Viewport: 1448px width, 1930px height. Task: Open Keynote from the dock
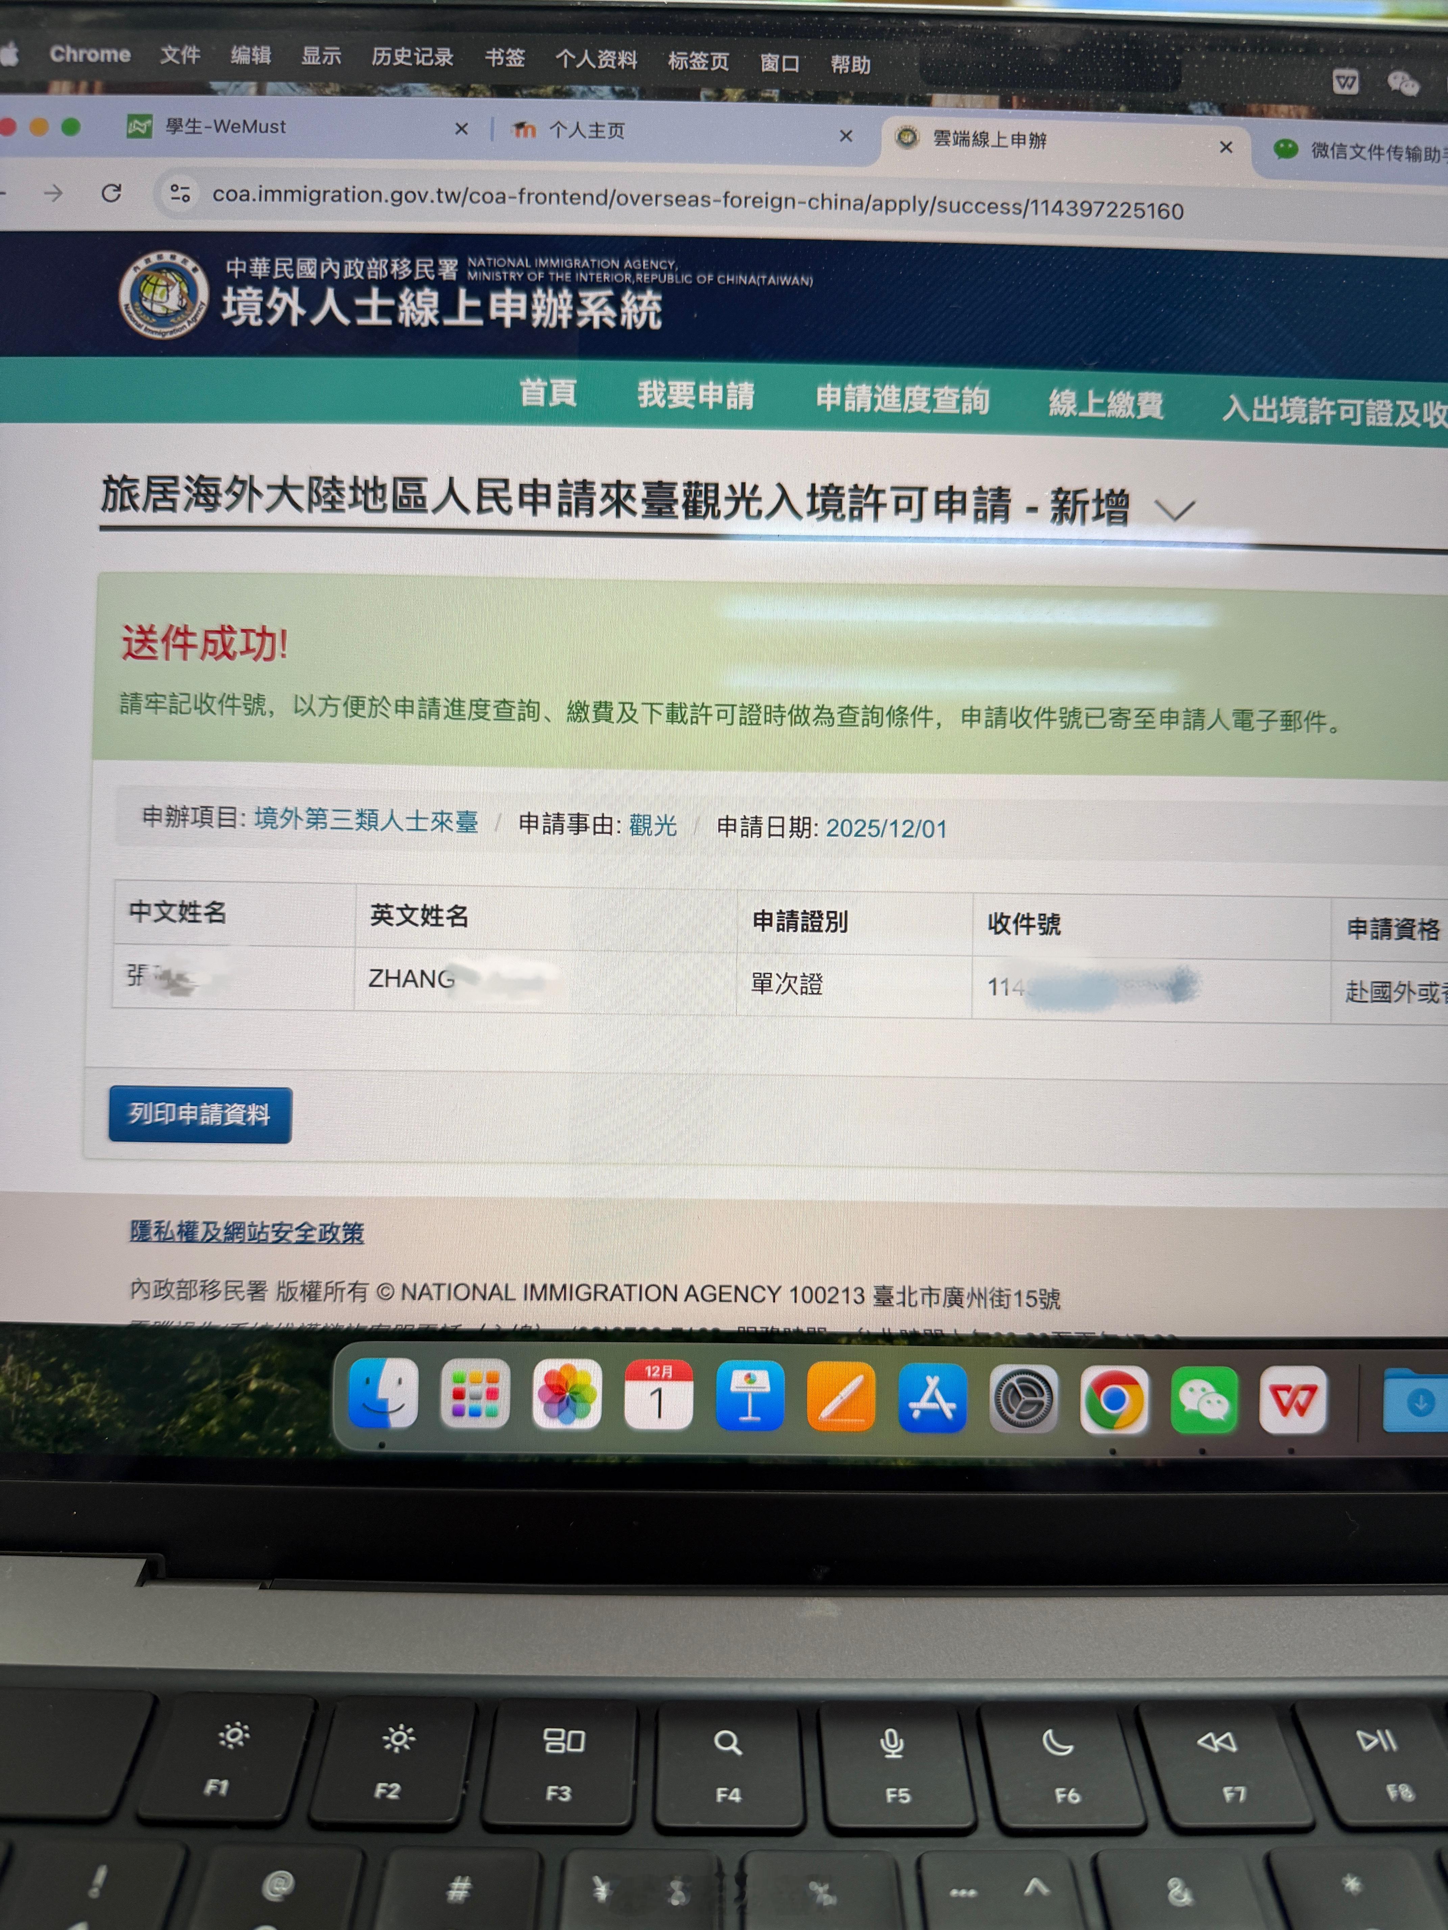coord(750,1397)
